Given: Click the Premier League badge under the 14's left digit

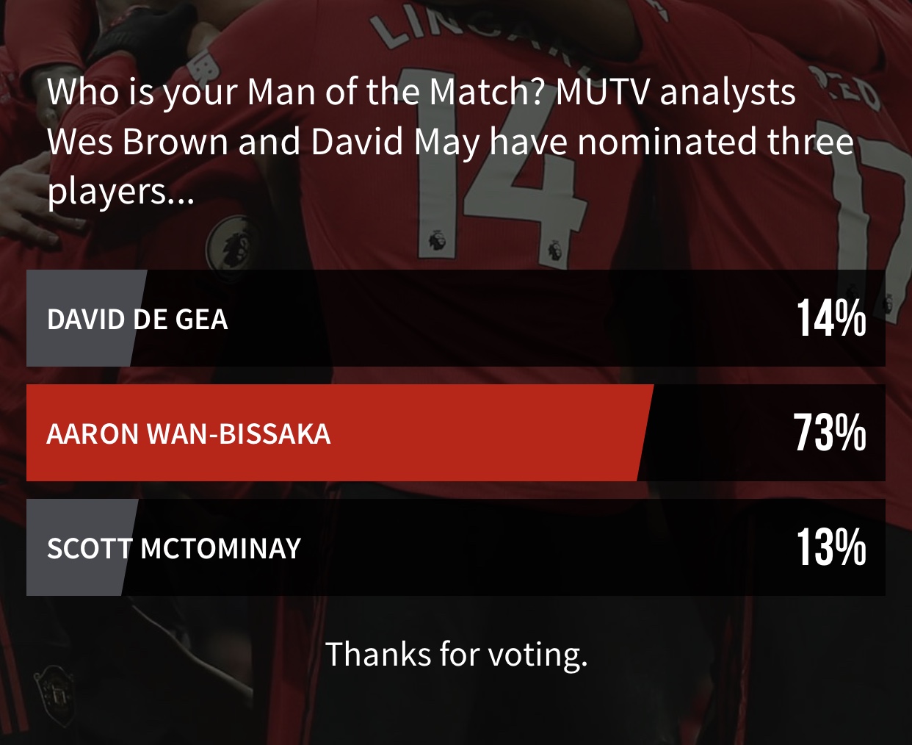Looking at the screenshot, I should (437, 240).
